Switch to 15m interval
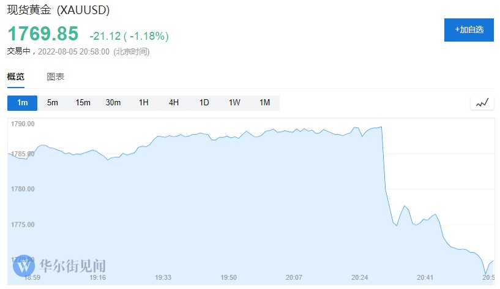500x289 pixels. 83,103
